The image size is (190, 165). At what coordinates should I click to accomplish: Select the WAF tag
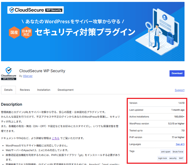(x=181, y=158)
